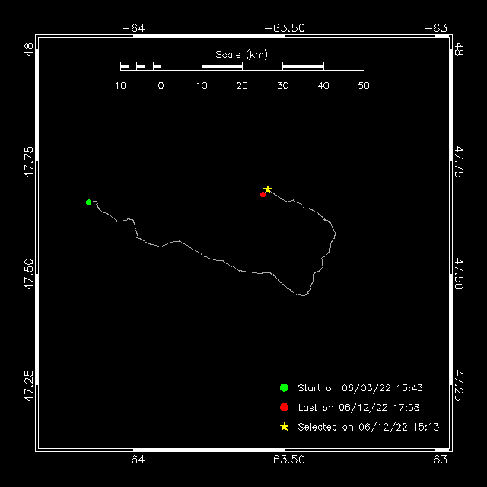The image size is (487, 487).
Task: Click the 'Selected on 06/12/22 15:13' legend text
Action: pos(368,427)
